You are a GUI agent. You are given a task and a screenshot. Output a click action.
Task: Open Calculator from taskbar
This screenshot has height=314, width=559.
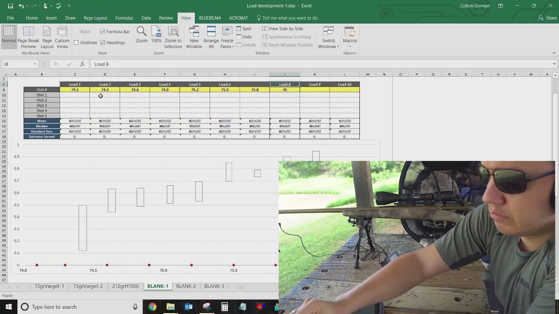[x=224, y=307]
